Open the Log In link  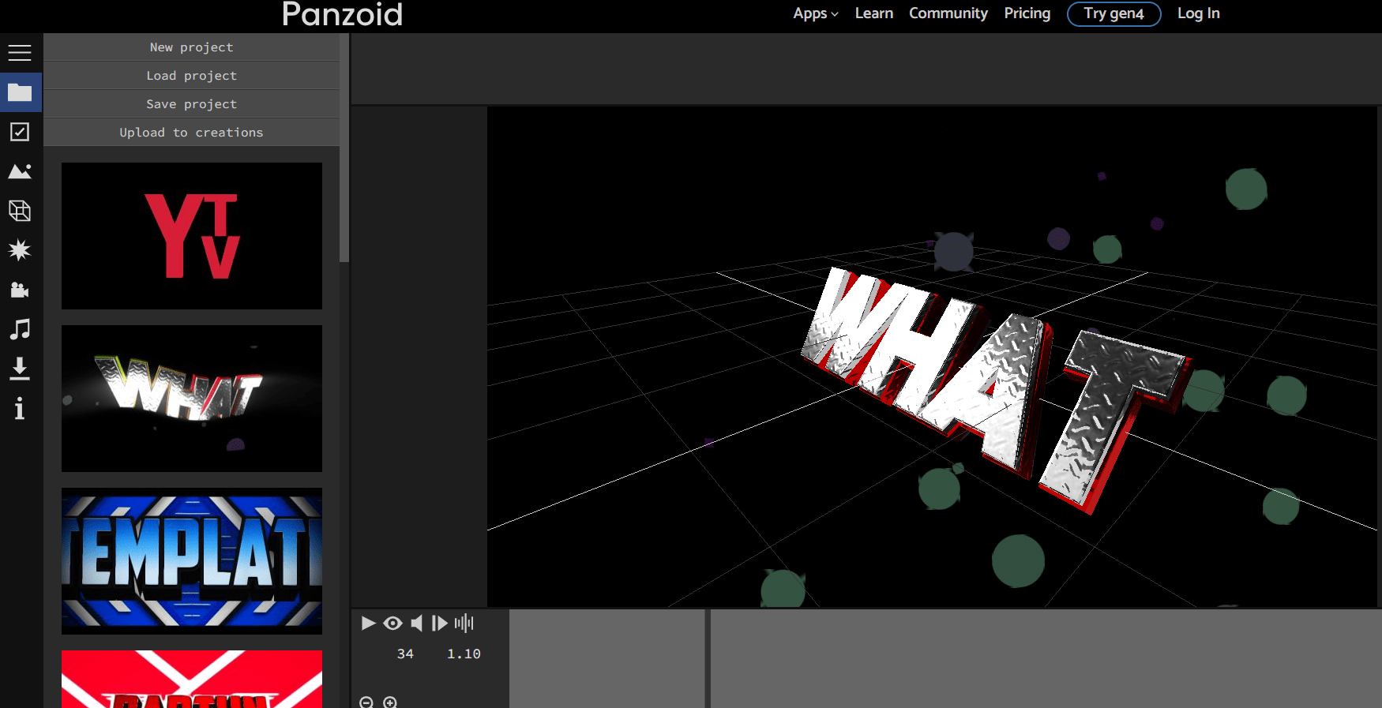coord(1198,13)
